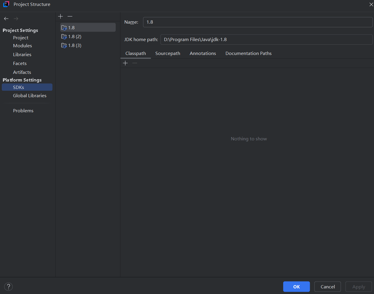The width and height of the screenshot is (374, 294).
Task: Switch to the Sourcepath tab
Action: pos(168,53)
